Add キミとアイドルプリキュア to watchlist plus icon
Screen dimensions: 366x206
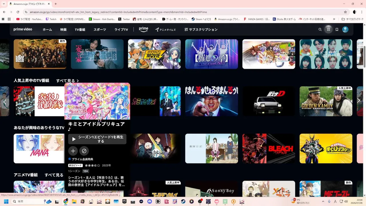73,151
